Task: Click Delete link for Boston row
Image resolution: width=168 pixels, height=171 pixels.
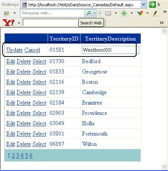Action: (24, 82)
